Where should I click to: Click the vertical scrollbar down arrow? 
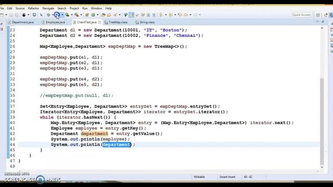[322, 167]
